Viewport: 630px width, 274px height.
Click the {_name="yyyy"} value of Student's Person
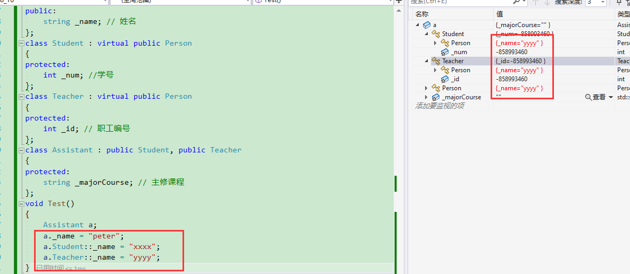[x=519, y=43]
